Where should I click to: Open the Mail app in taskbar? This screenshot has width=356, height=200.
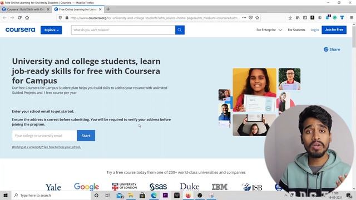pos(120,195)
